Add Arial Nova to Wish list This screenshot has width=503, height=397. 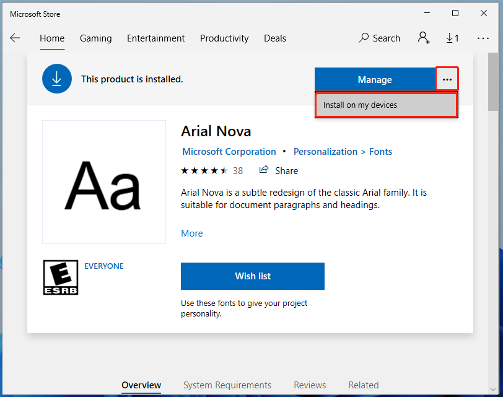(x=253, y=276)
